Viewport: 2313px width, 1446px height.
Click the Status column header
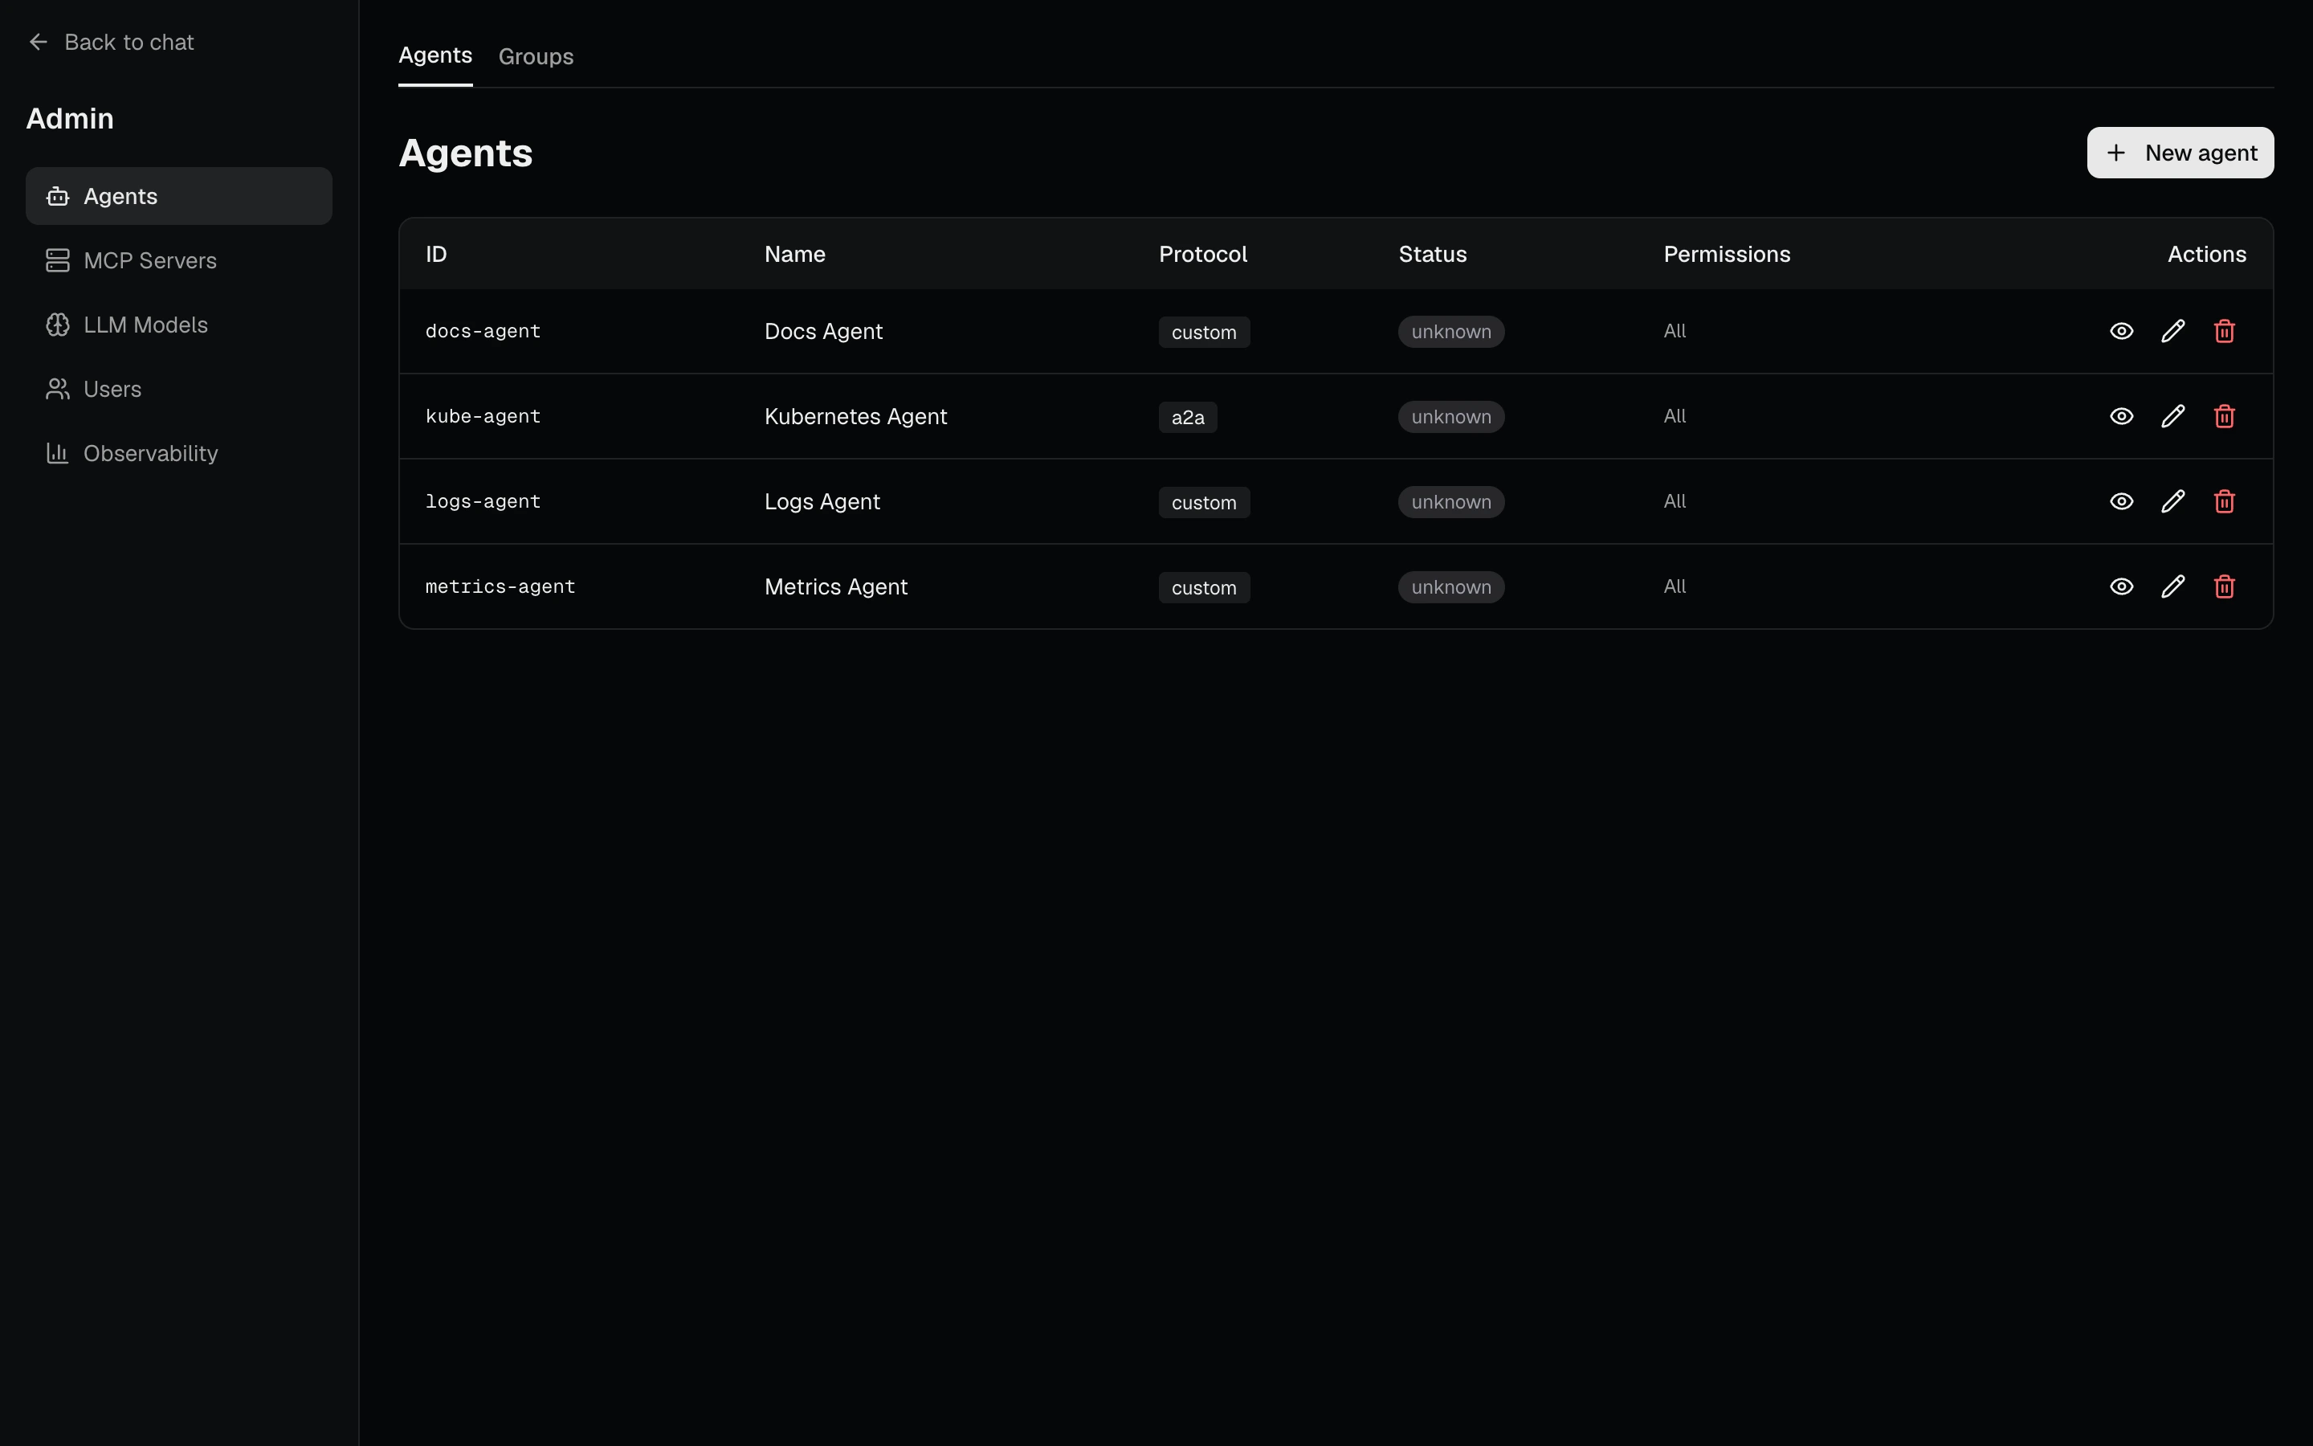tap(1432, 255)
